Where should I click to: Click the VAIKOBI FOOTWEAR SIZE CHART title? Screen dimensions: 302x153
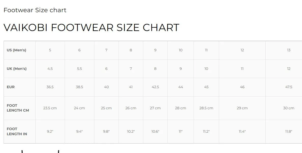pyautogui.click(x=92, y=27)
